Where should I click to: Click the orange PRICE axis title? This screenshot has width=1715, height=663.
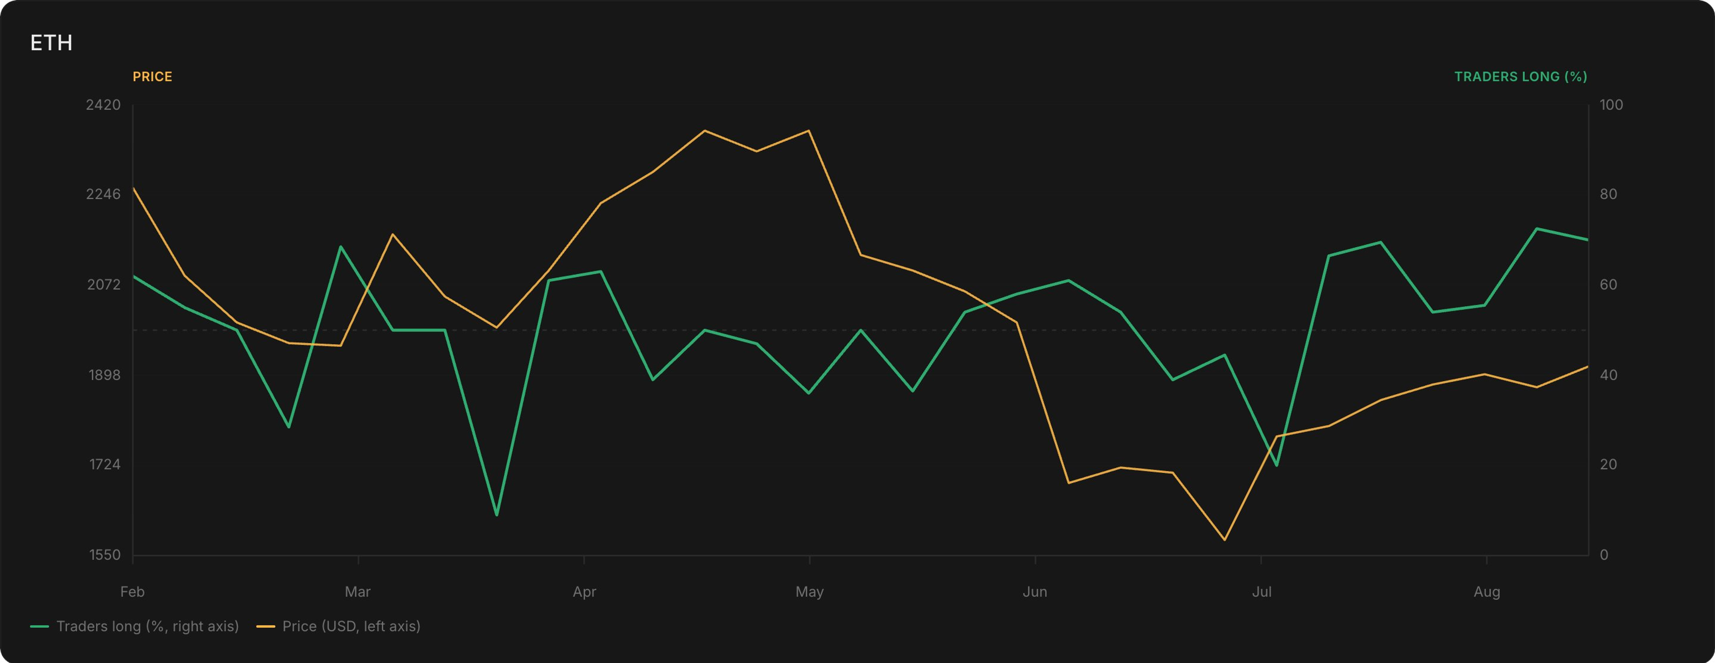tap(152, 76)
